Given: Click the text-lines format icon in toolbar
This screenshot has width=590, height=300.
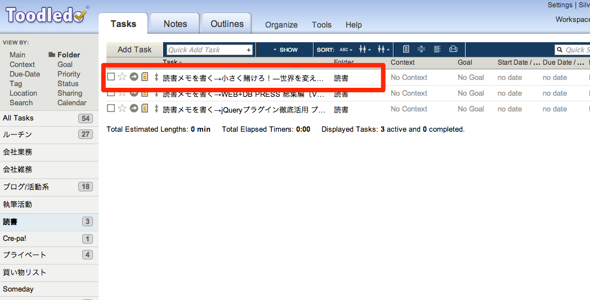Looking at the screenshot, I should pyautogui.click(x=437, y=50).
